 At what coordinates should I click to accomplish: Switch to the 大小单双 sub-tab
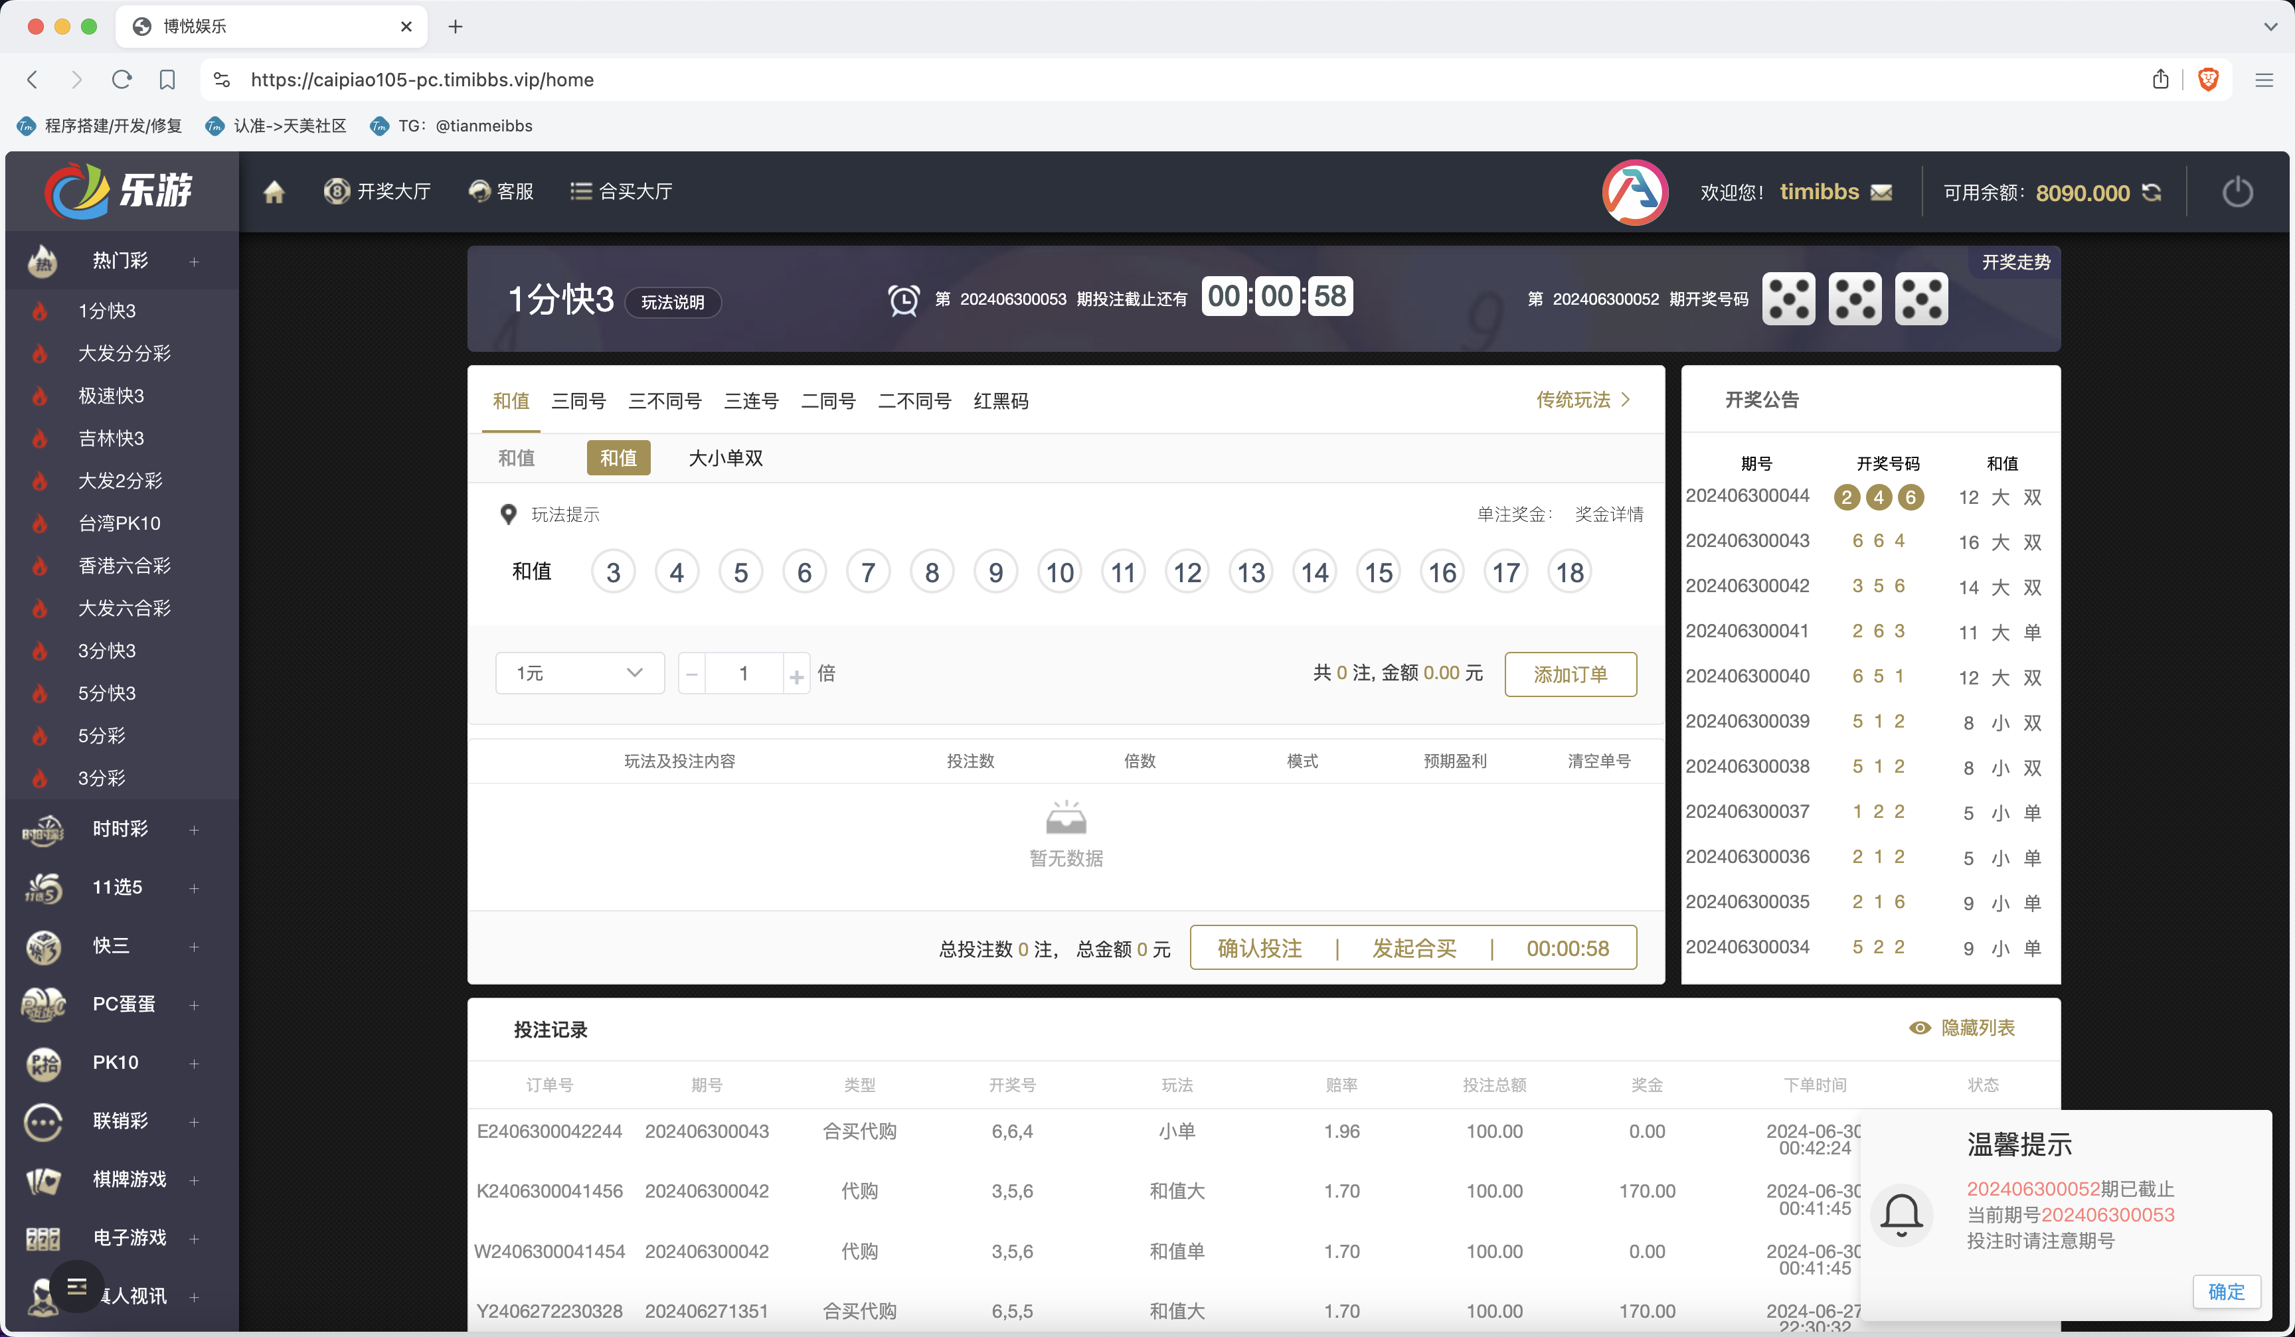pos(726,458)
